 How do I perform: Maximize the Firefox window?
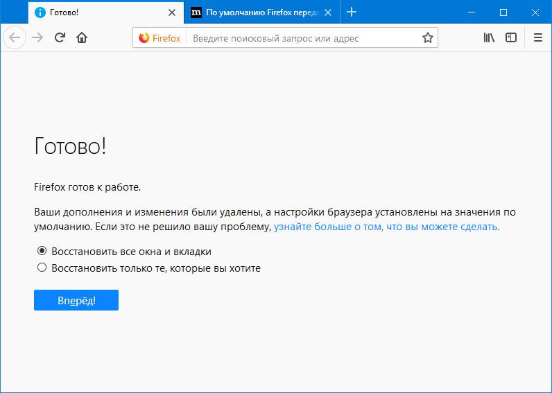503,12
